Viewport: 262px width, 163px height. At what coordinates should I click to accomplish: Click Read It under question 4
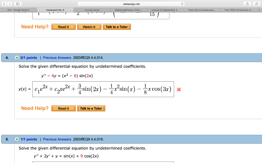(63, 108)
